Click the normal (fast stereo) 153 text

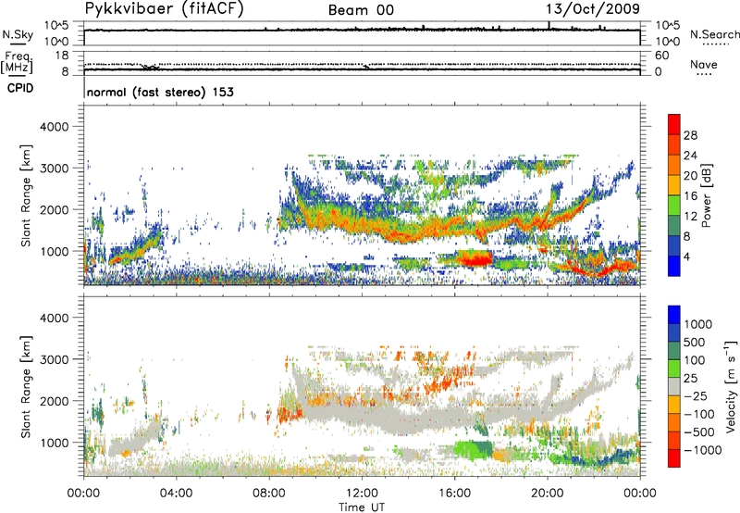(160, 92)
